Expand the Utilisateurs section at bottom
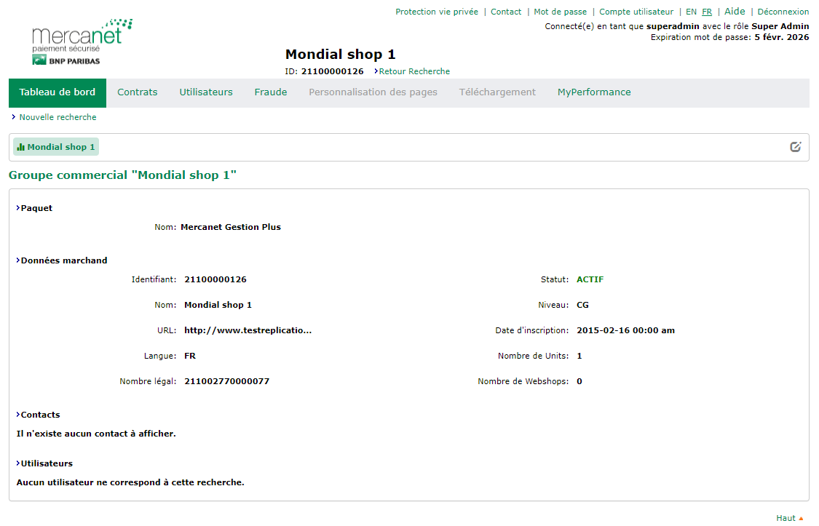 click(x=46, y=463)
